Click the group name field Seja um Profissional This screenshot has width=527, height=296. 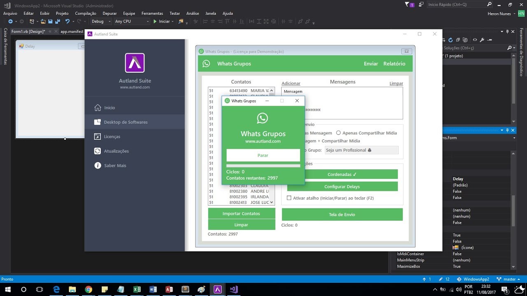coord(361,150)
